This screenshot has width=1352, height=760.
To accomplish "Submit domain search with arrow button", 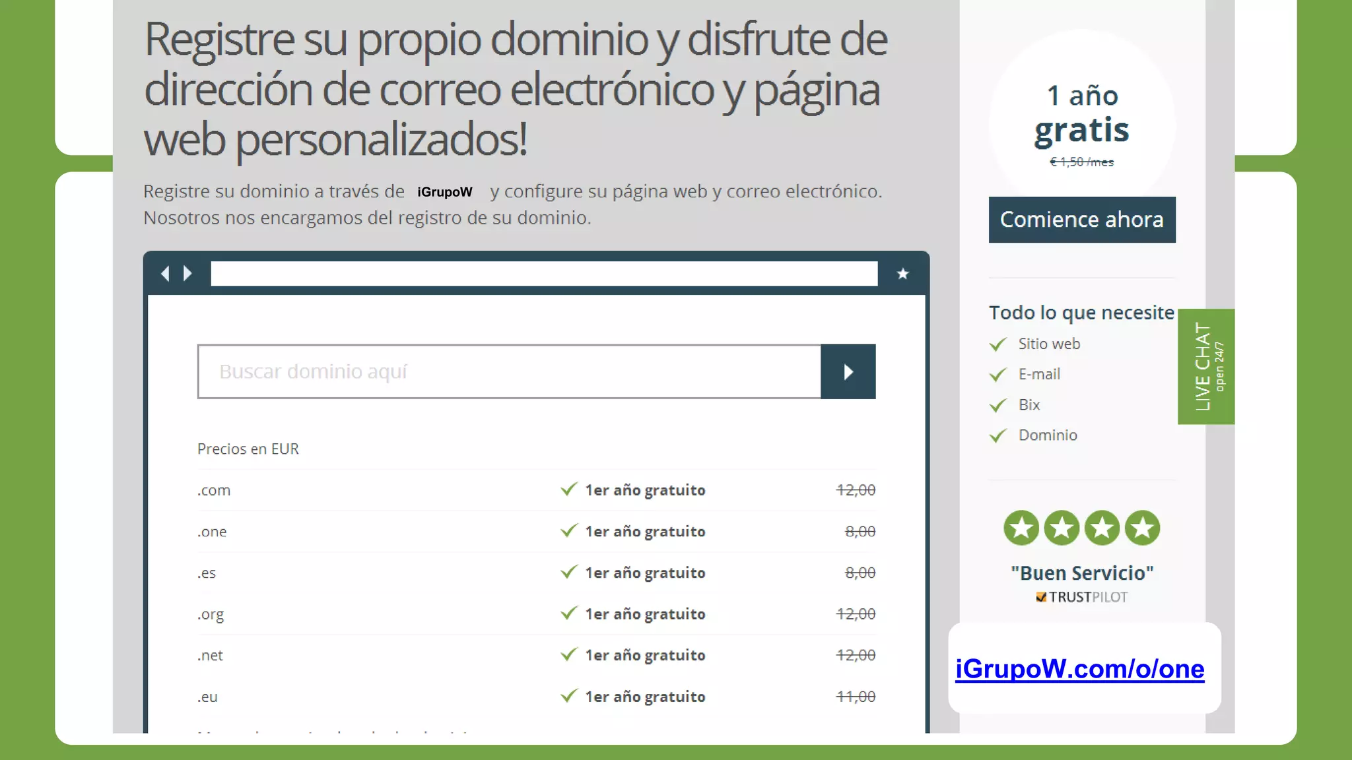I will pos(848,371).
